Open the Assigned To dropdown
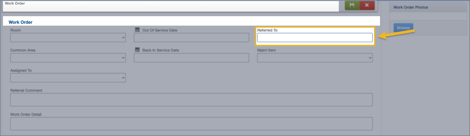 (68, 78)
